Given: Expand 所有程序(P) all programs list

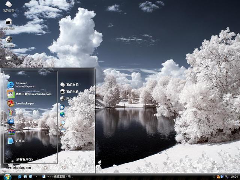Looking at the screenshot, I should coord(24,159).
